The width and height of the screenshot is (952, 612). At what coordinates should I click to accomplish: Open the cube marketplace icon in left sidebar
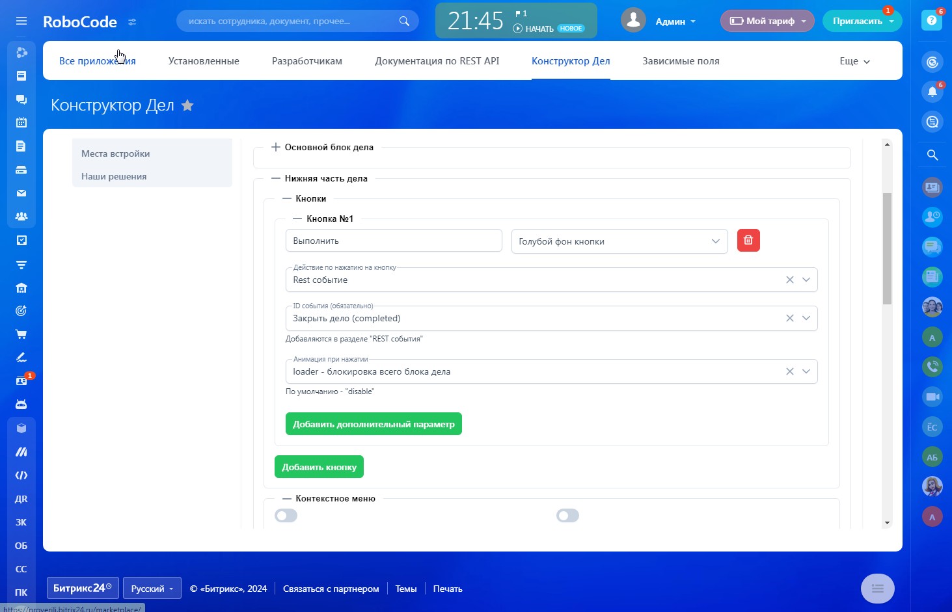point(21,428)
